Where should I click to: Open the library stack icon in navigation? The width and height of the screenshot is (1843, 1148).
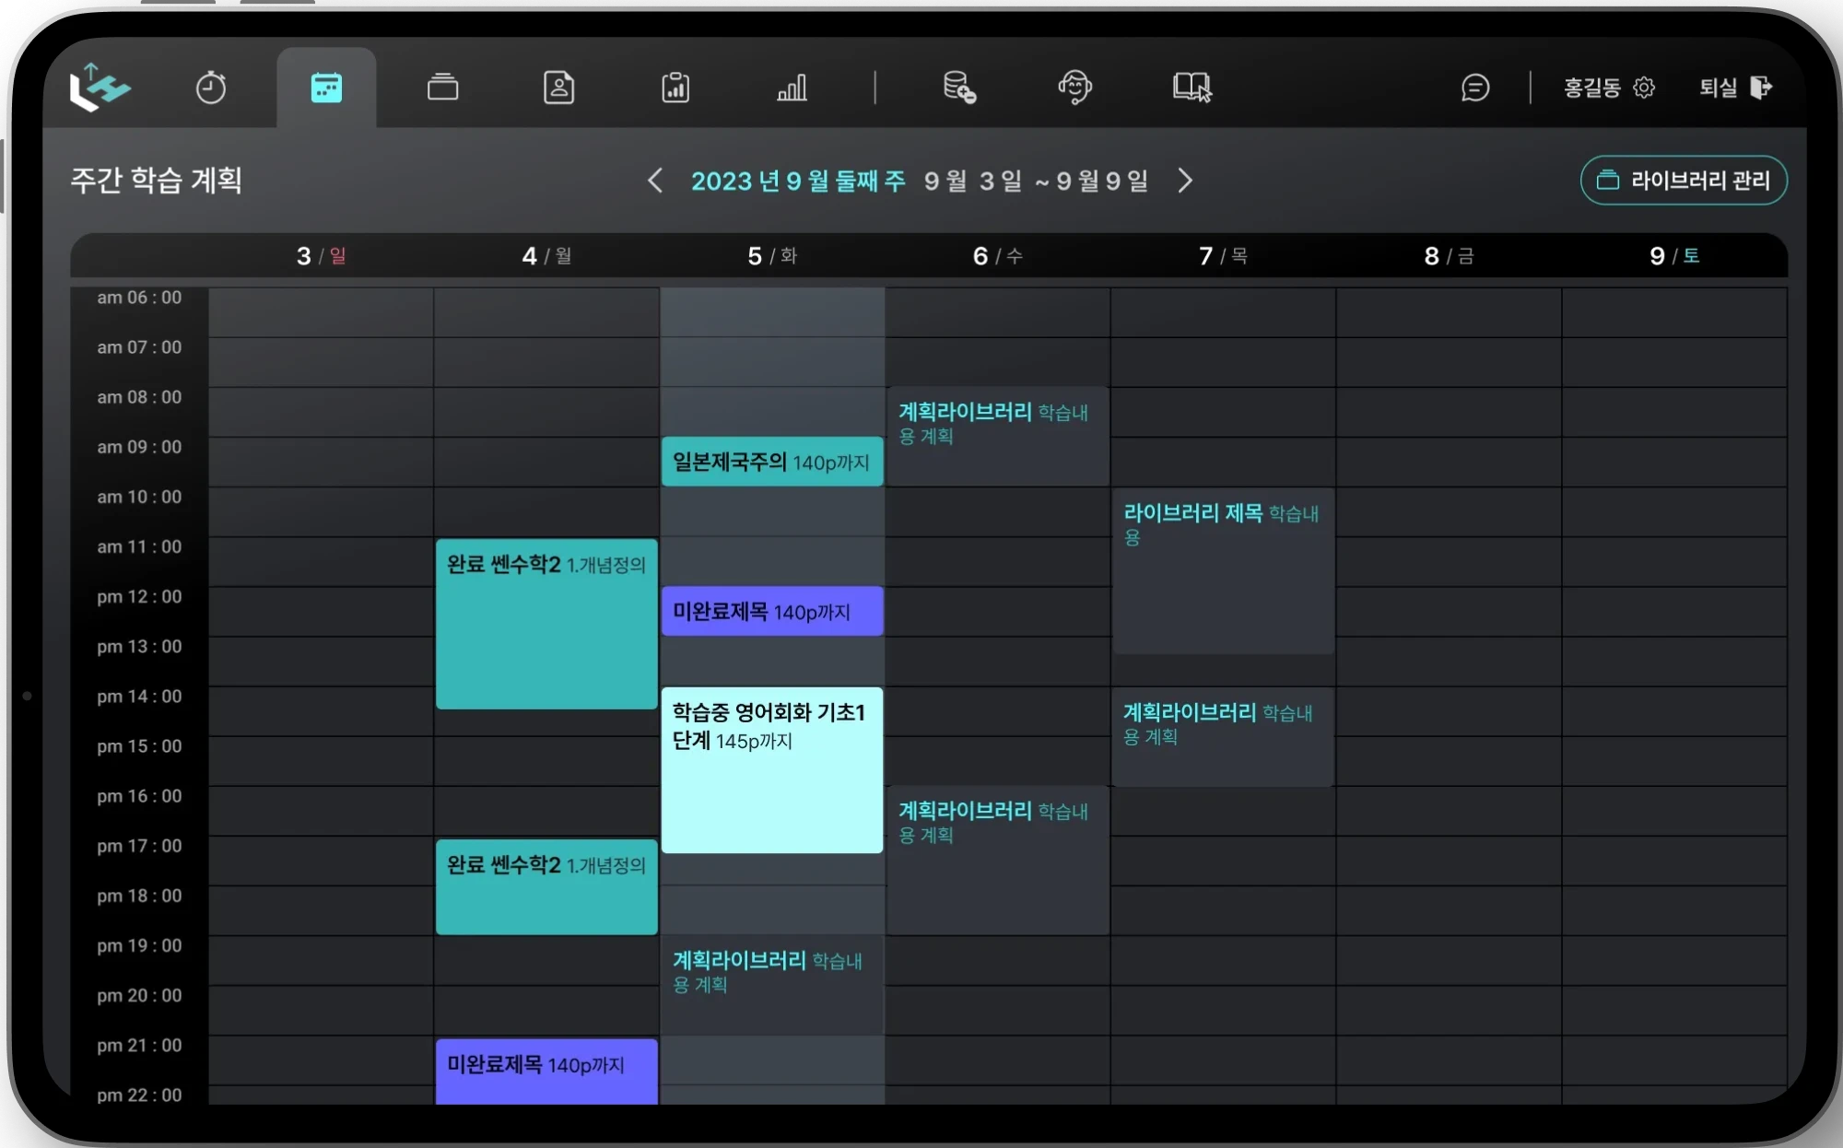point(442,88)
